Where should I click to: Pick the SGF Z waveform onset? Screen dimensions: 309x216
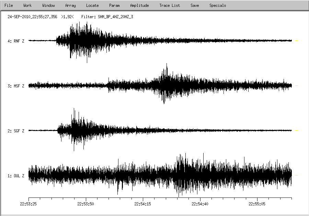58,130
